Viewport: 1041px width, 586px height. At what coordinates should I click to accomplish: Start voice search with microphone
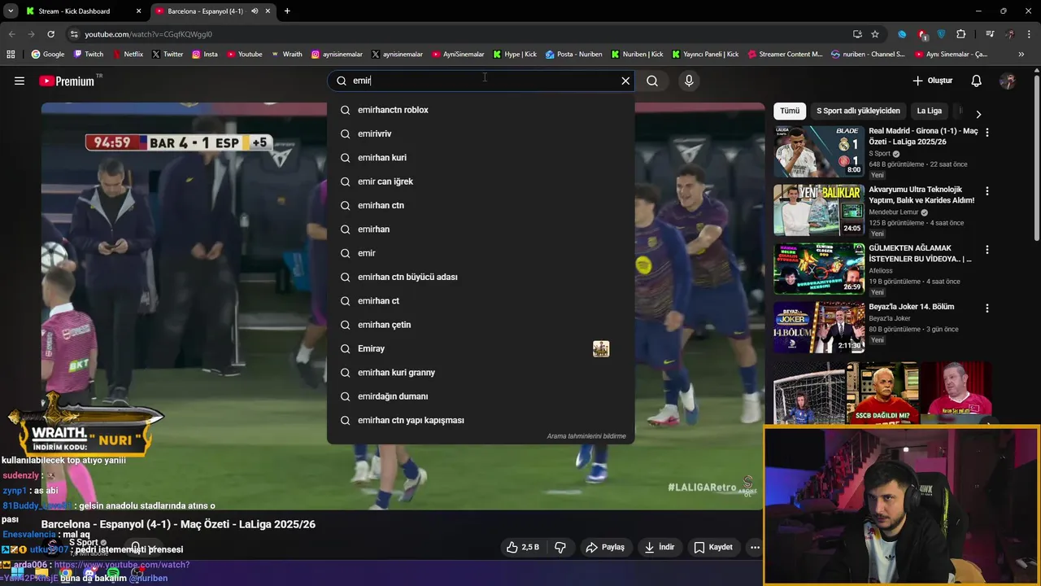(689, 81)
